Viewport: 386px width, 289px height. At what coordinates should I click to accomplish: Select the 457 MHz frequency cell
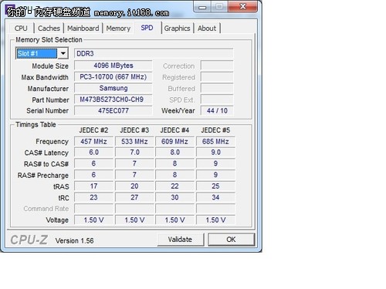(93, 141)
